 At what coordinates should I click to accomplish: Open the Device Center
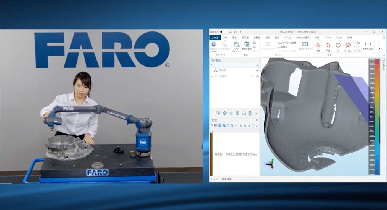213,46
